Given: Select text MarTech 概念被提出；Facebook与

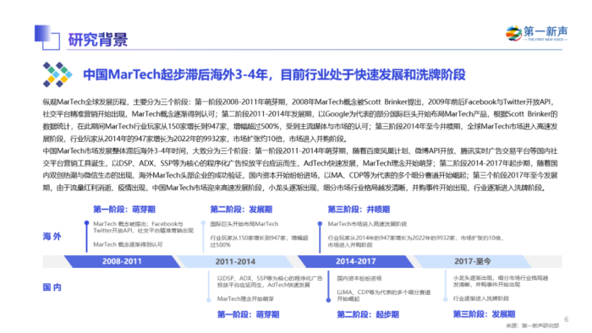Looking at the screenshot, I should click(138, 224).
